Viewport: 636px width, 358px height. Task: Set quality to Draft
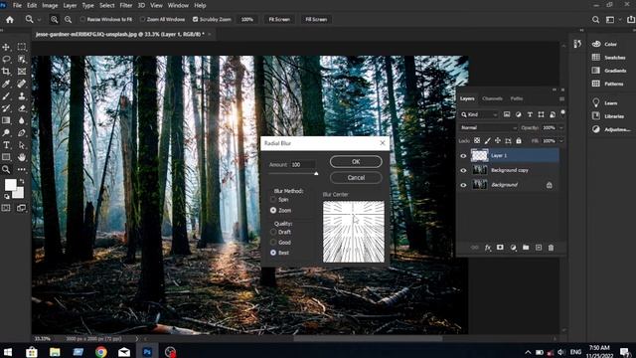273,232
